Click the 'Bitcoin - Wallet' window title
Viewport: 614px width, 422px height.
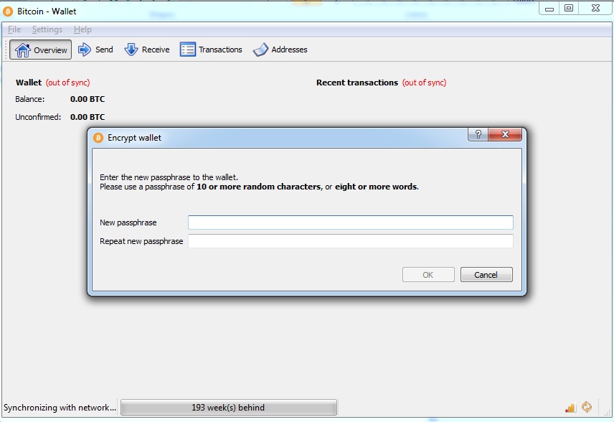pos(47,11)
